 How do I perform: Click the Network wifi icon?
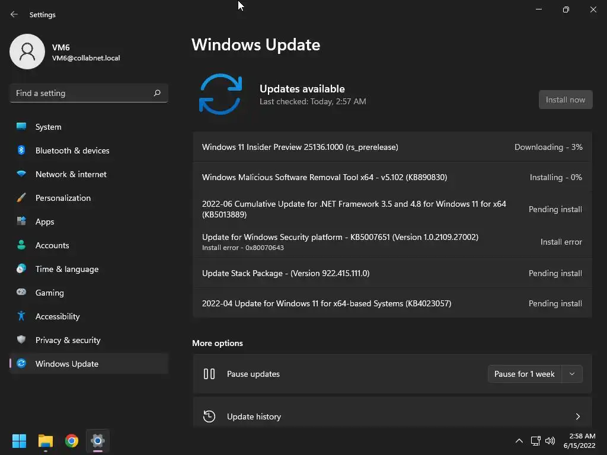coord(21,174)
